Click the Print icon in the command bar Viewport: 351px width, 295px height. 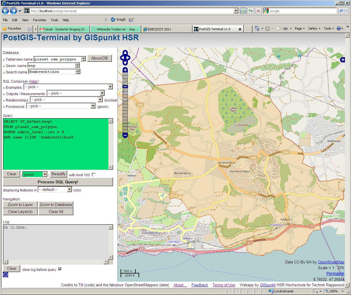(285, 28)
